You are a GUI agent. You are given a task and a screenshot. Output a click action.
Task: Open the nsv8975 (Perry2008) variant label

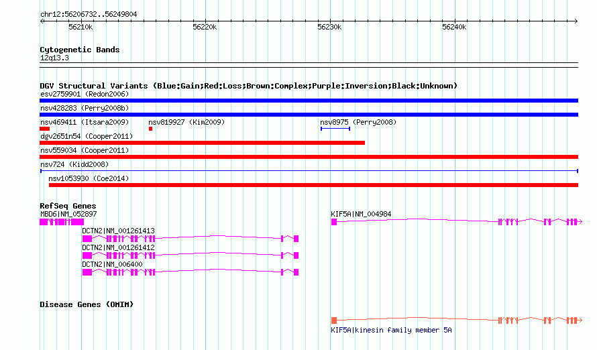[358, 122]
